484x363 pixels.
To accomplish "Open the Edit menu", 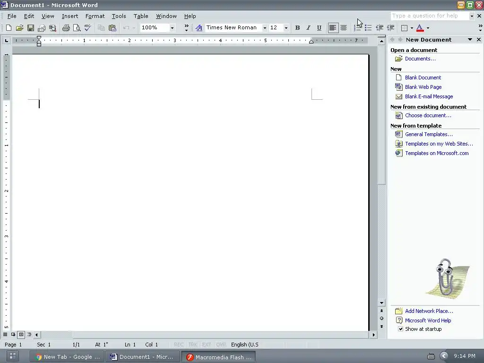I will [29, 16].
